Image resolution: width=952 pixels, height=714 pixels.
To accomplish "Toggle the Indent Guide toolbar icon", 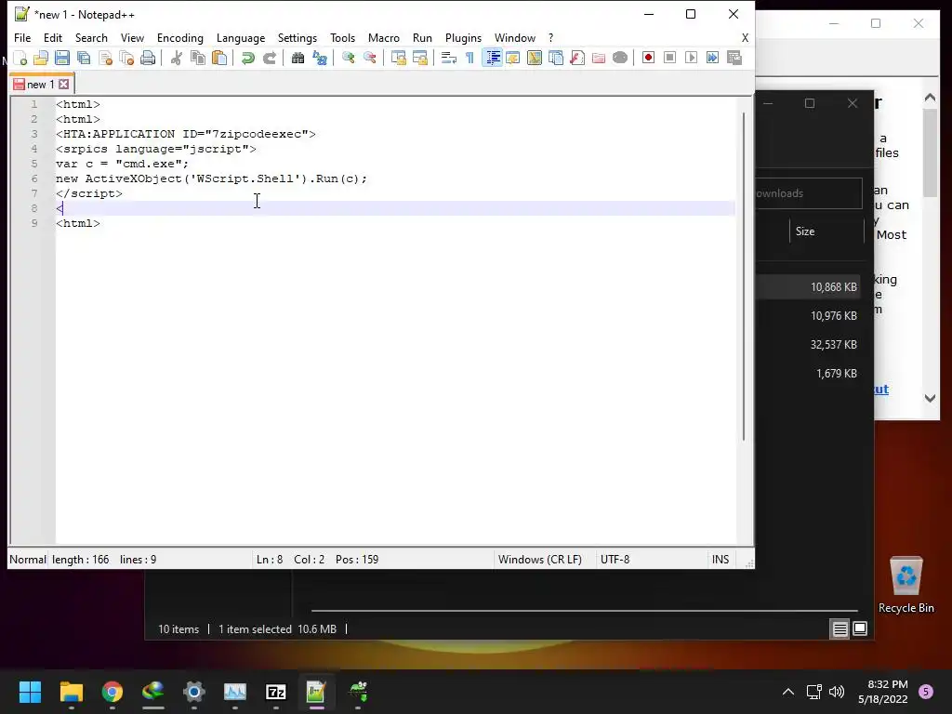I will [493, 58].
